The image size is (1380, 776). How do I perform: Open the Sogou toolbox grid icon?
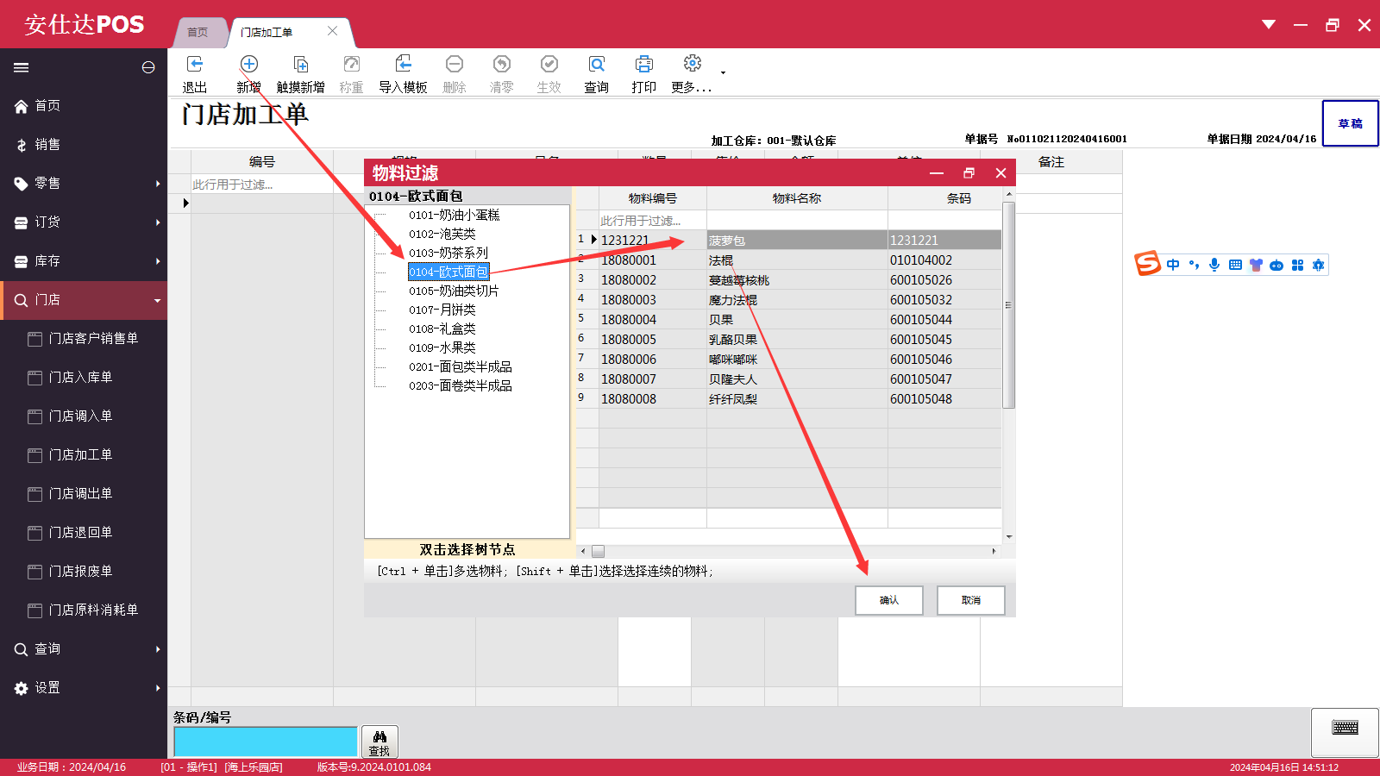[1297, 265]
